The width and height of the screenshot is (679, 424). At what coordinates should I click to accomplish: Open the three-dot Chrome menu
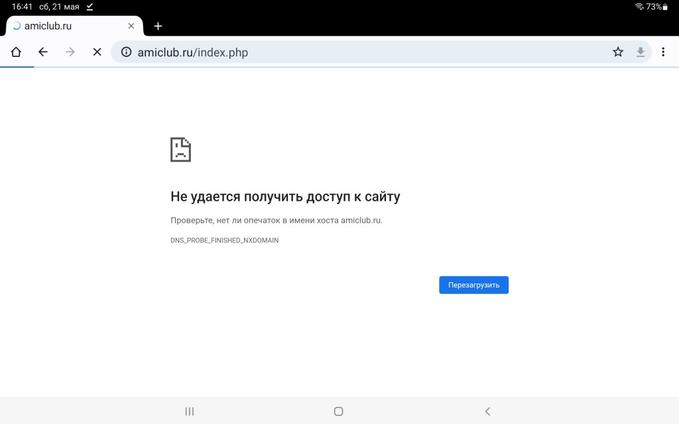pyautogui.click(x=663, y=52)
